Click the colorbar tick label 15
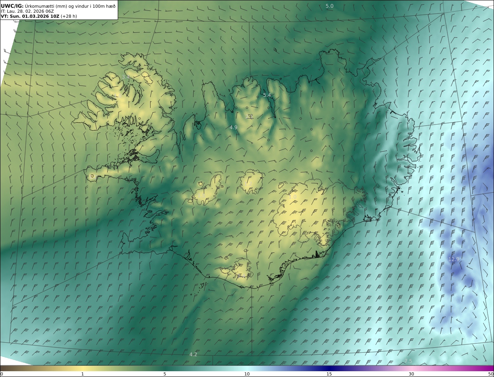The image size is (494, 377). pyautogui.click(x=329, y=374)
